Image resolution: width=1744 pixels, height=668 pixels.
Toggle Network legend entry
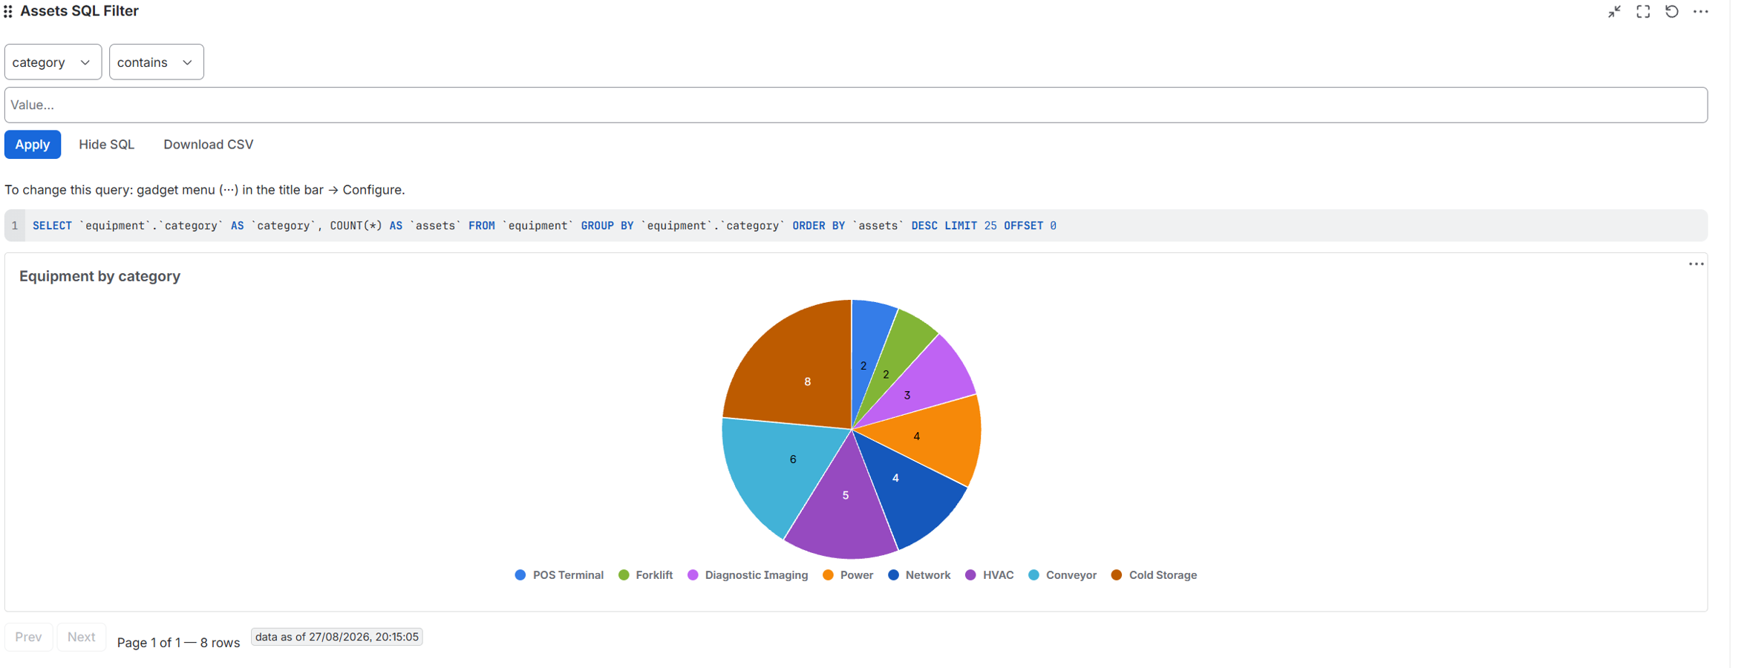[x=919, y=575]
